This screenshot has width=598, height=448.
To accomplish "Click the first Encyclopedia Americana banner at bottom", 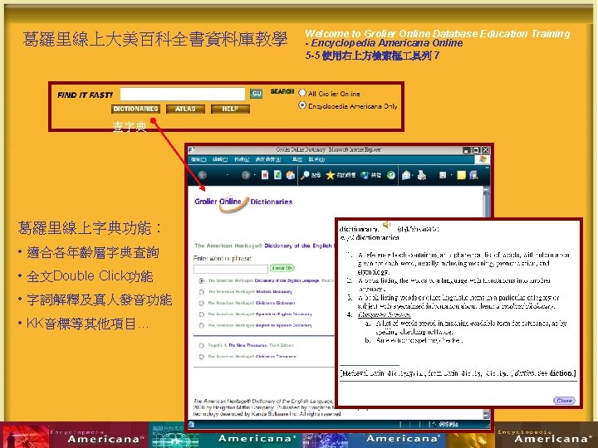I will (75, 435).
